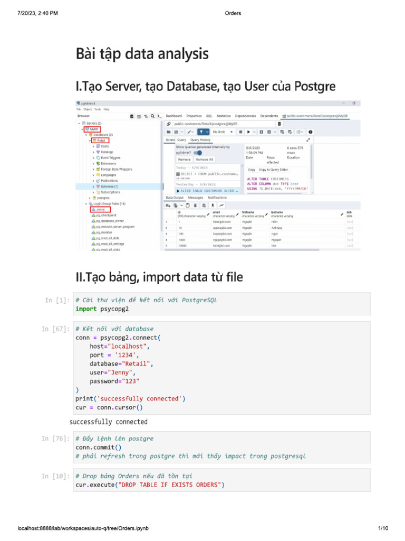Click the open file folder icon

tap(168, 132)
